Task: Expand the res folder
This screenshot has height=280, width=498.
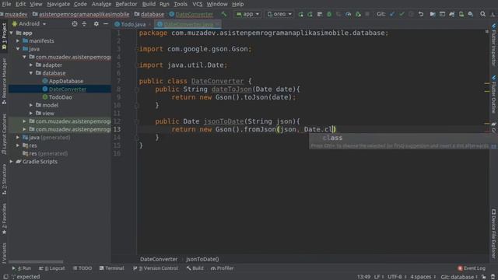Action: click(x=18, y=145)
